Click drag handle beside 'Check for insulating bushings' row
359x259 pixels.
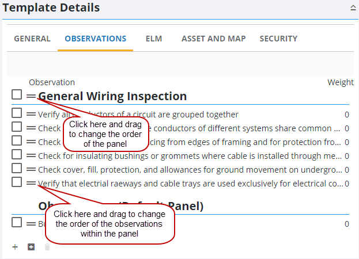31,155
